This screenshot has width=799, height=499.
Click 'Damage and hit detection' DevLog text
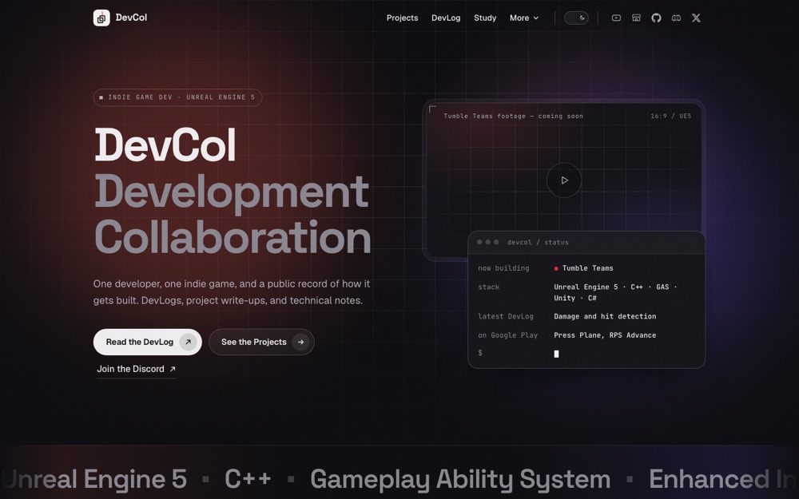tap(605, 316)
